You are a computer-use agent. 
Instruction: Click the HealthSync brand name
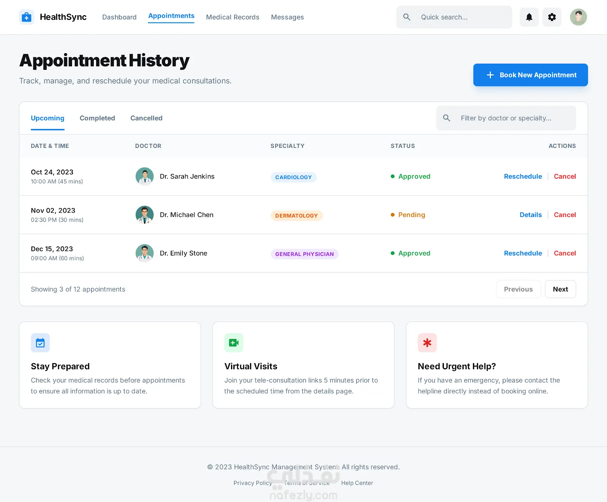(x=63, y=17)
